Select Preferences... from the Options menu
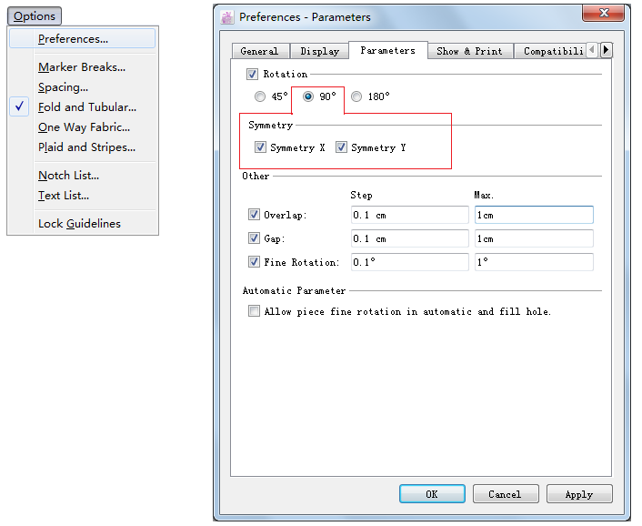 [73, 39]
